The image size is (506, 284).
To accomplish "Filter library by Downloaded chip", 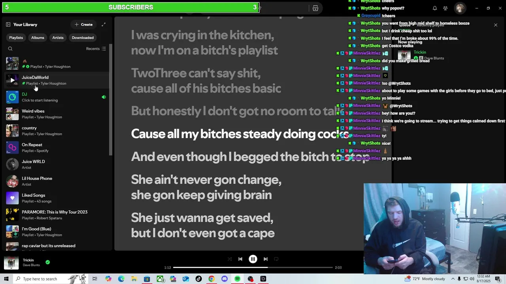I will [83, 38].
